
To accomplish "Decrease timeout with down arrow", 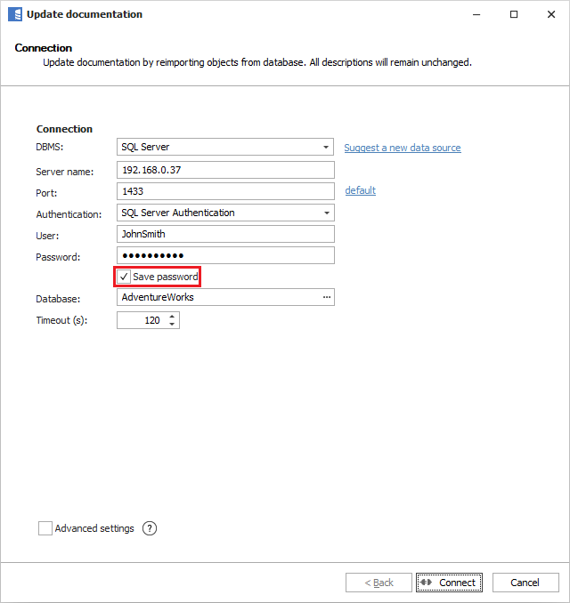I will point(172,325).
